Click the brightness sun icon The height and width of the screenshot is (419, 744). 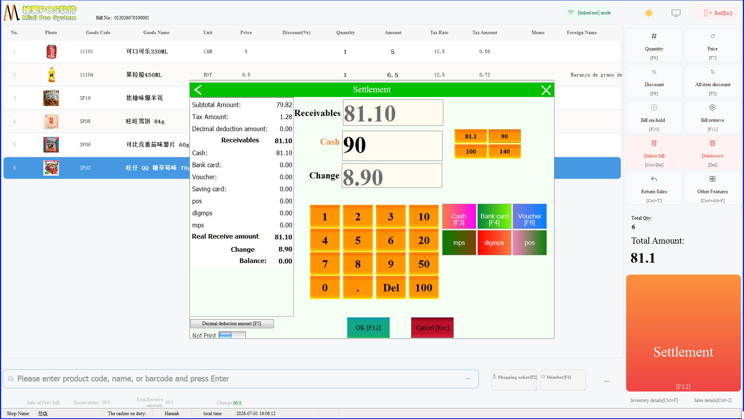click(x=649, y=13)
